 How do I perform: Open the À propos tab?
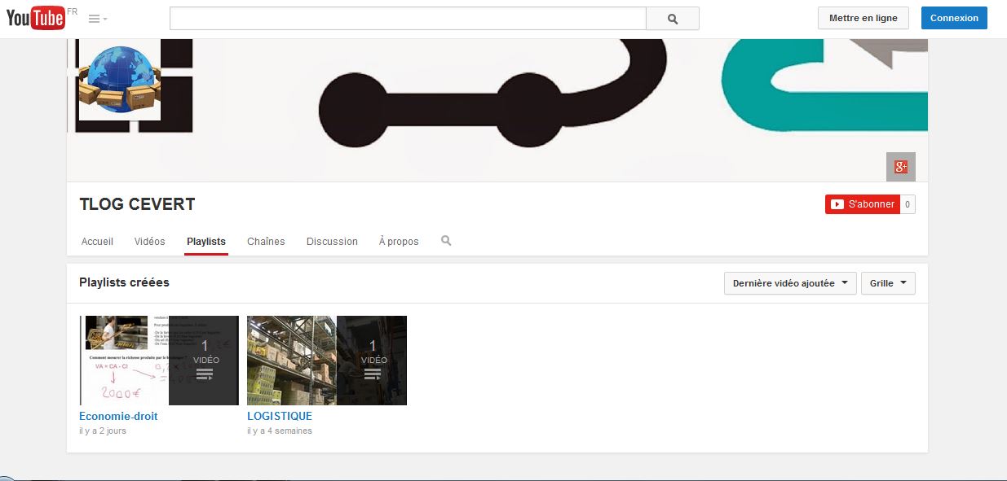click(399, 242)
